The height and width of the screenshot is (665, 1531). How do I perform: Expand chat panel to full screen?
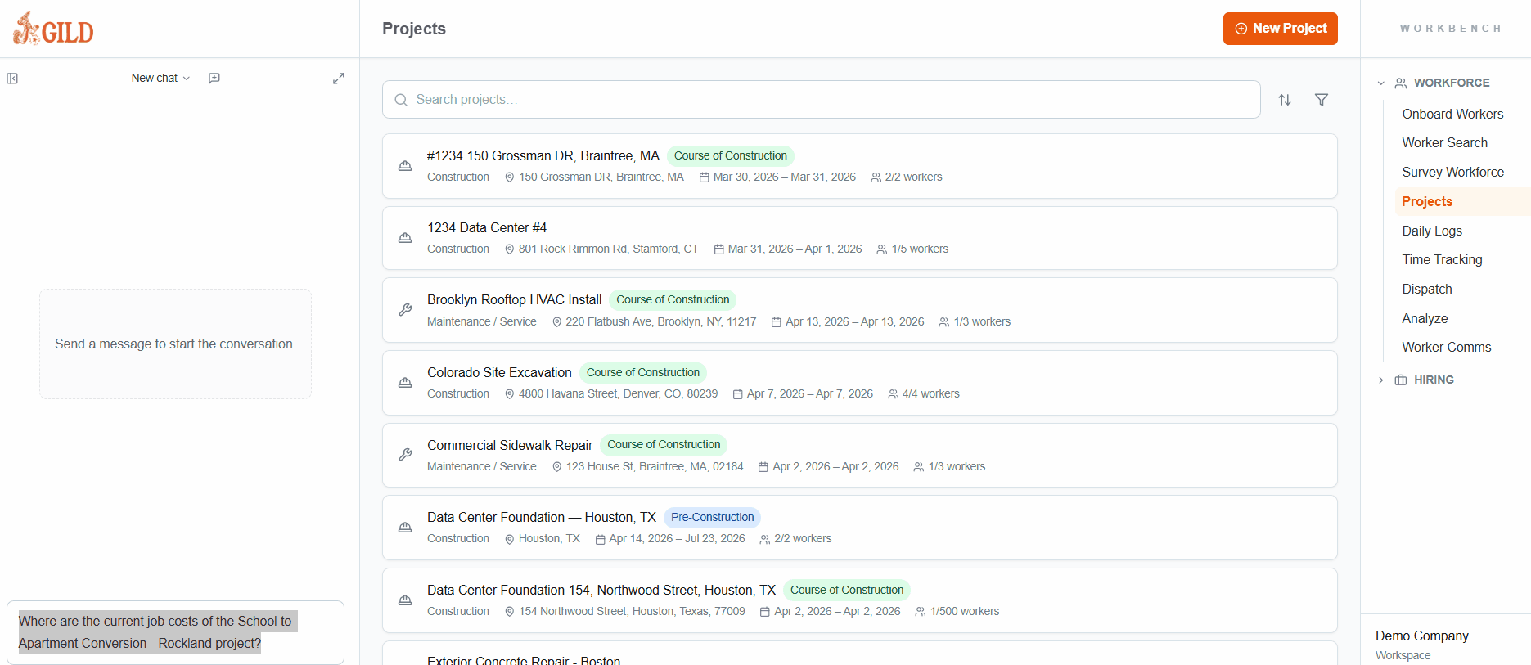(x=338, y=79)
